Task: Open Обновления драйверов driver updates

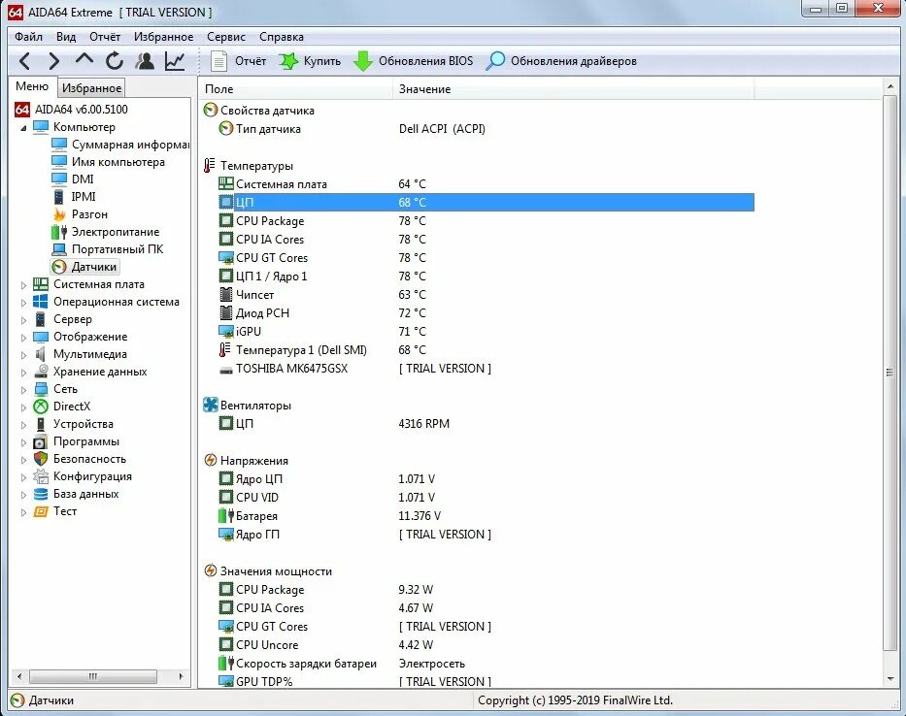Action: (x=561, y=61)
